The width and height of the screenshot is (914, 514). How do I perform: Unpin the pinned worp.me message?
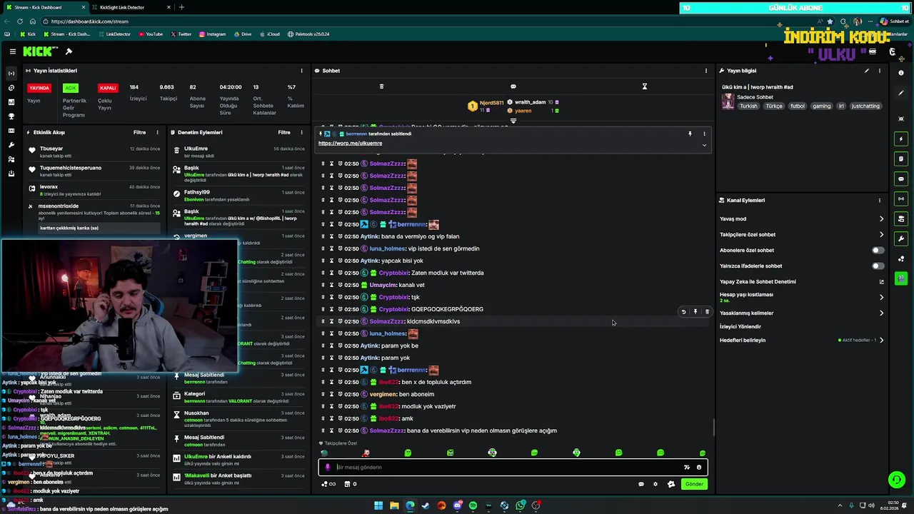point(690,133)
